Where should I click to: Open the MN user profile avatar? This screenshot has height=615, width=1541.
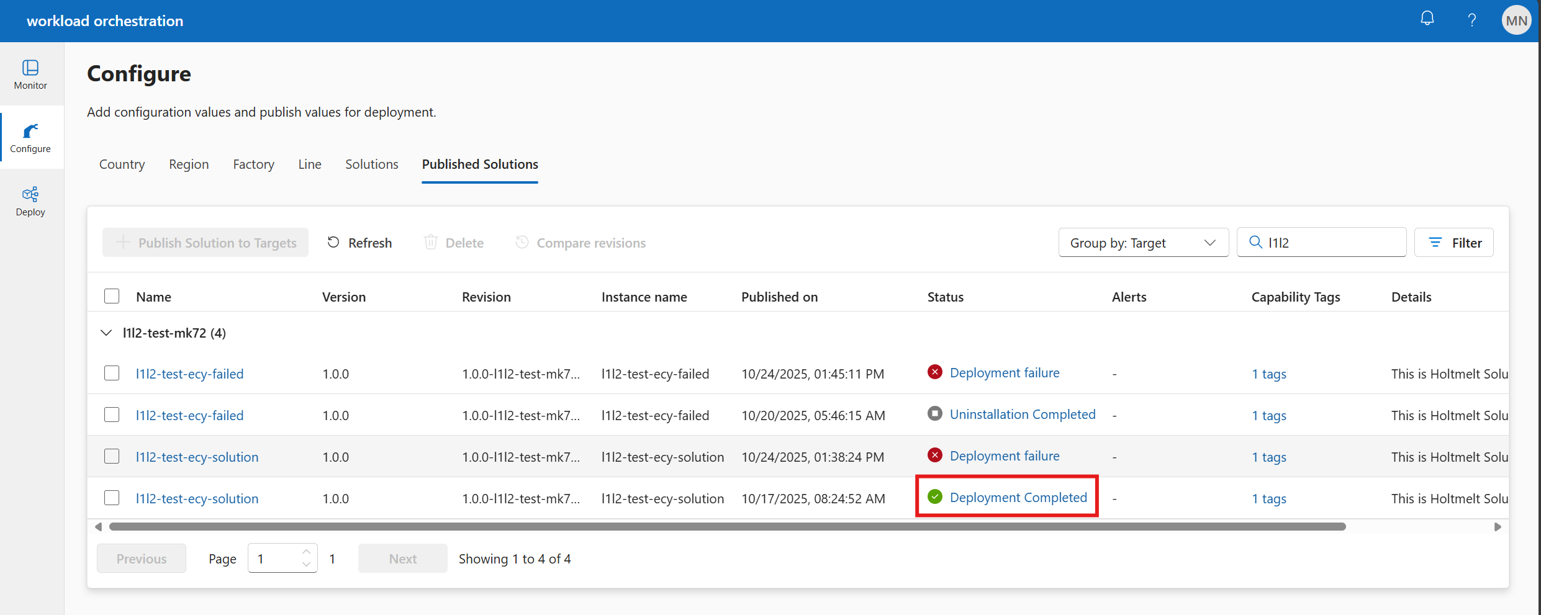pyautogui.click(x=1516, y=20)
